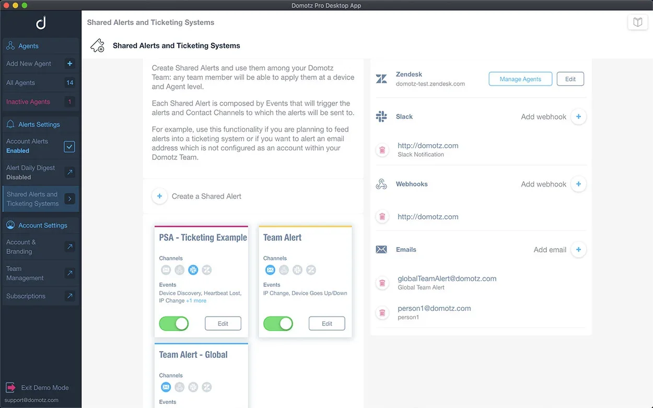
Task: Open Alert Daily Digest arrow
Action: point(69,172)
